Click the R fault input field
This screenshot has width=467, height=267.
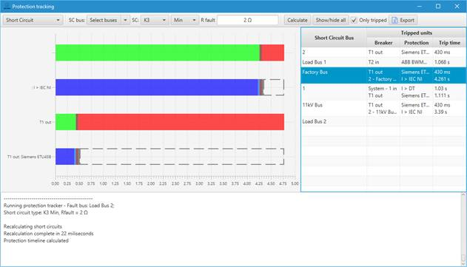tap(248, 20)
